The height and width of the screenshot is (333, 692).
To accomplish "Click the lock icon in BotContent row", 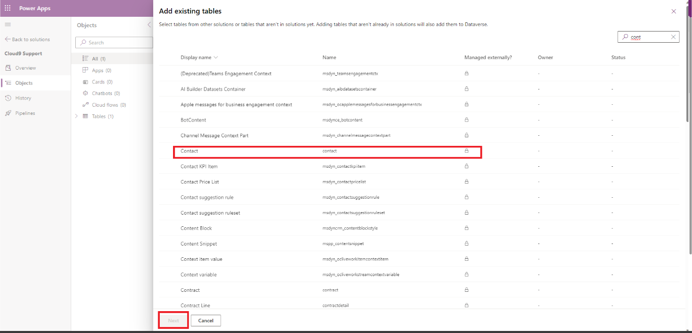I will pyautogui.click(x=467, y=119).
